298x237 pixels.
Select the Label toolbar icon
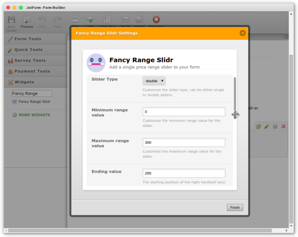(89, 20)
